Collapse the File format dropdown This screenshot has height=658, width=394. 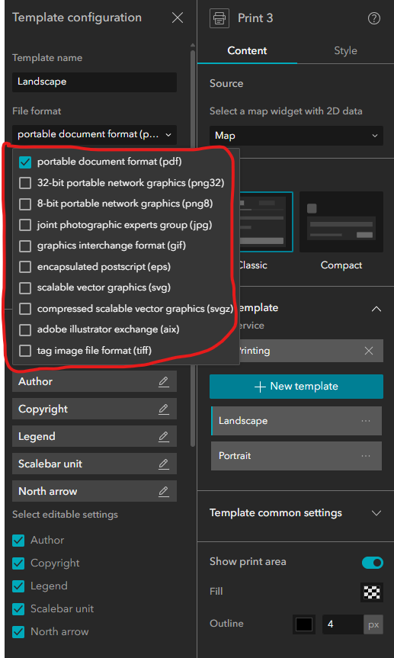coord(94,135)
